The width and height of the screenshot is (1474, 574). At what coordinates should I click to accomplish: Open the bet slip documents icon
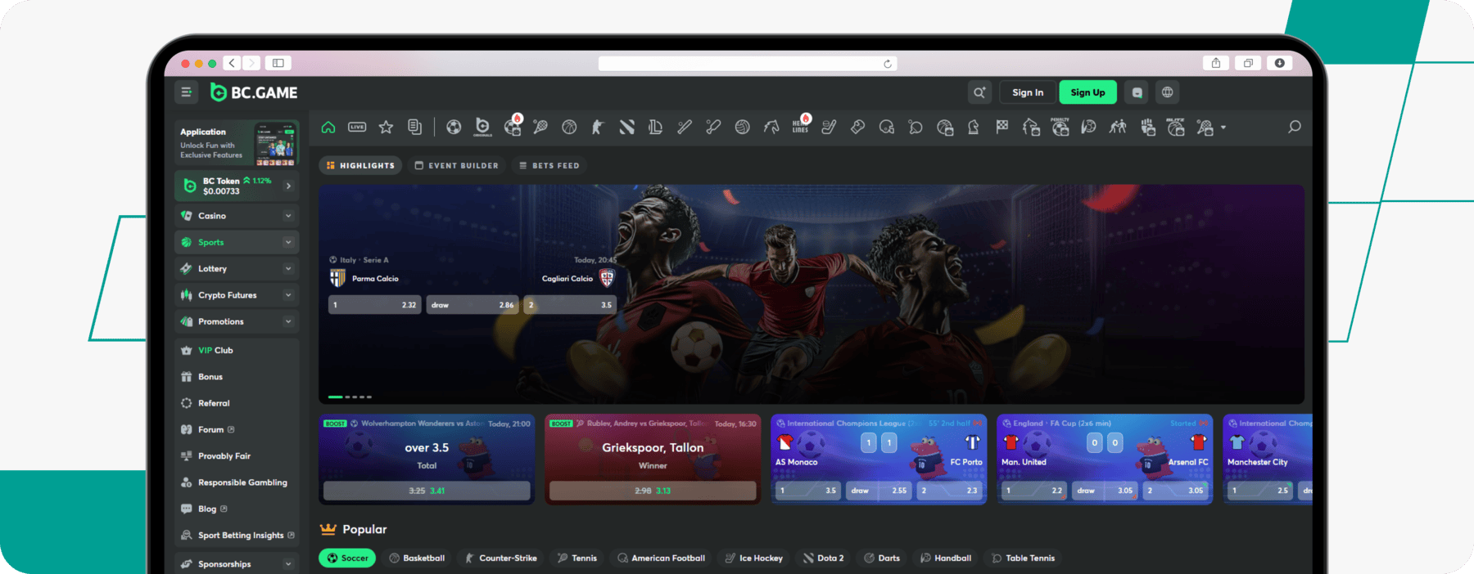tap(415, 127)
